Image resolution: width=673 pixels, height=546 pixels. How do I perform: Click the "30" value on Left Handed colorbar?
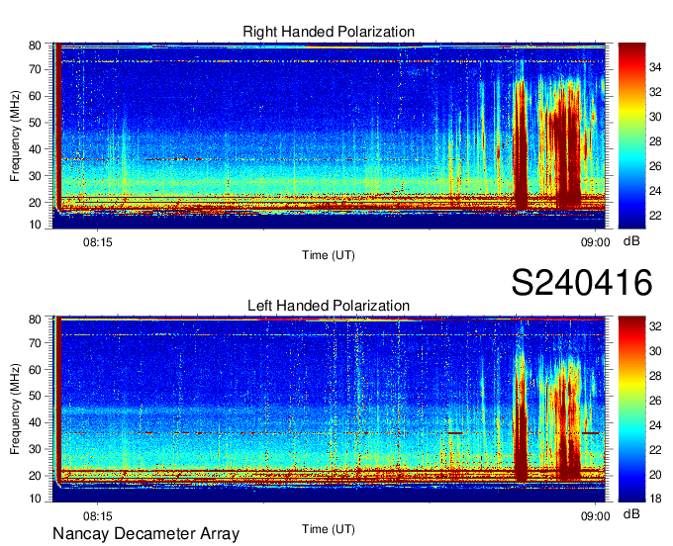[655, 351]
